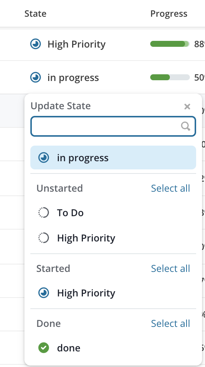The height and width of the screenshot is (367, 205).
Task: Click the dotted circle icon next to To Do
Action: (44, 213)
